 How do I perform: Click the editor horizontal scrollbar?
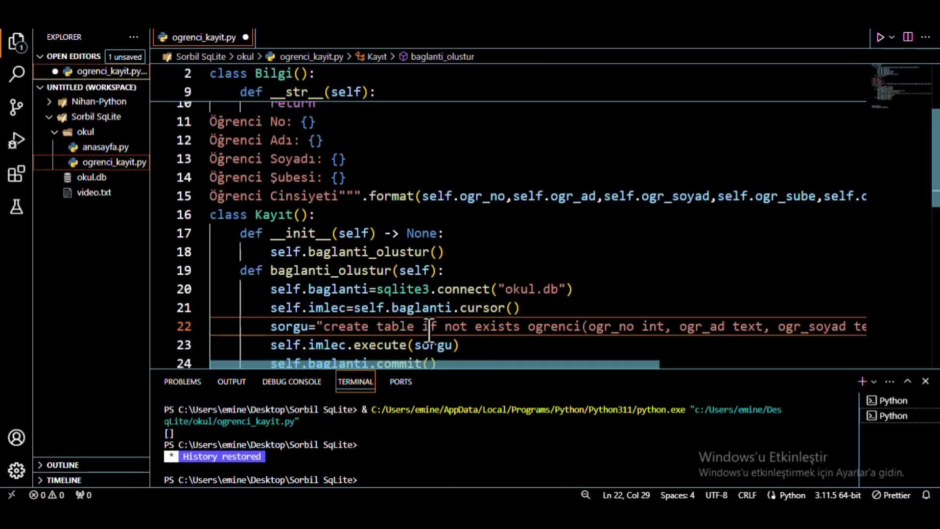click(x=434, y=364)
